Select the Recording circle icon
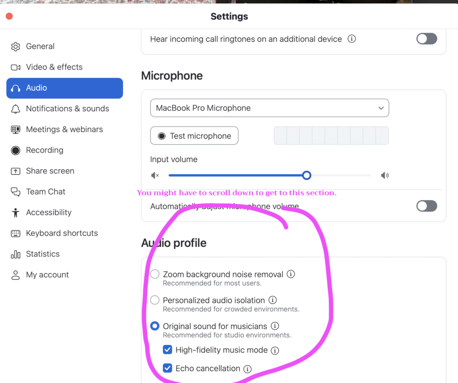Image resolution: width=458 pixels, height=383 pixels. [x=16, y=150]
